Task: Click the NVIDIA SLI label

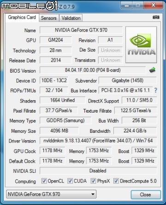Action: (24, 171)
